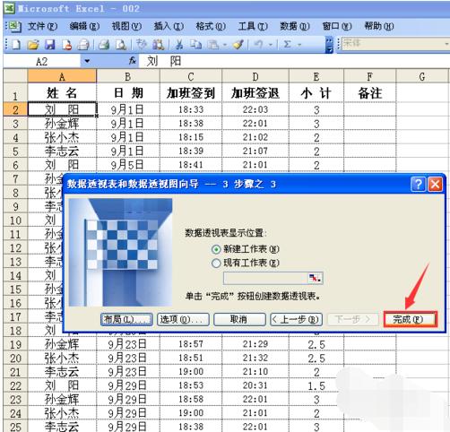This screenshot has height=432, width=450.
Task: Open the Paste options dropdown arrow
Action: point(225,45)
